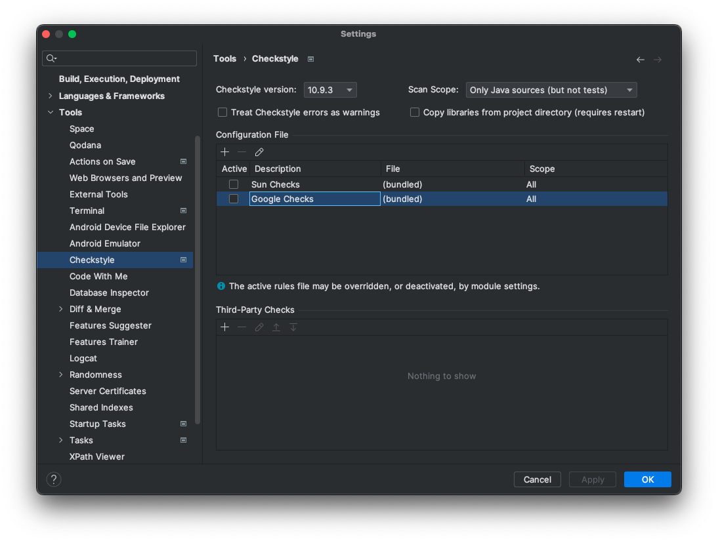Open the Database Inspector settings page
The width and height of the screenshot is (718, 543).
coord(109,292)
